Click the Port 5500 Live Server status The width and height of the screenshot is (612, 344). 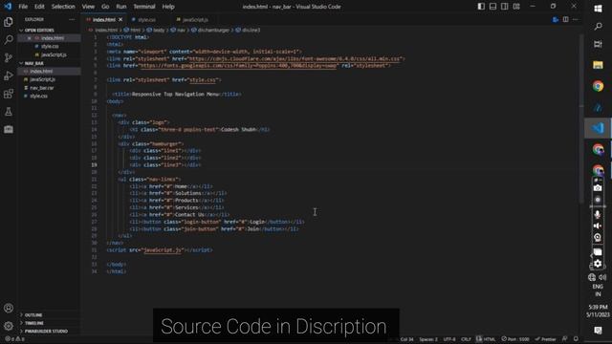point(515,339)
